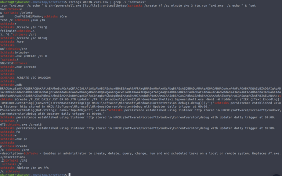The height and width of the screenshot is (176, 282).
Task: Click the %NonStdSchtasks output line
Action: [14, 63]
